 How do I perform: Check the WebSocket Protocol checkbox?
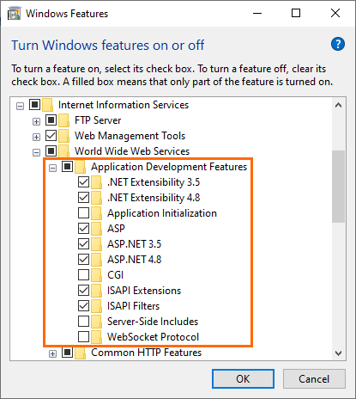point(83,337)
